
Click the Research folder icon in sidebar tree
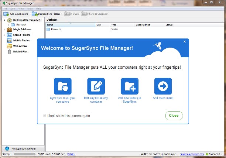click(13, 25)
